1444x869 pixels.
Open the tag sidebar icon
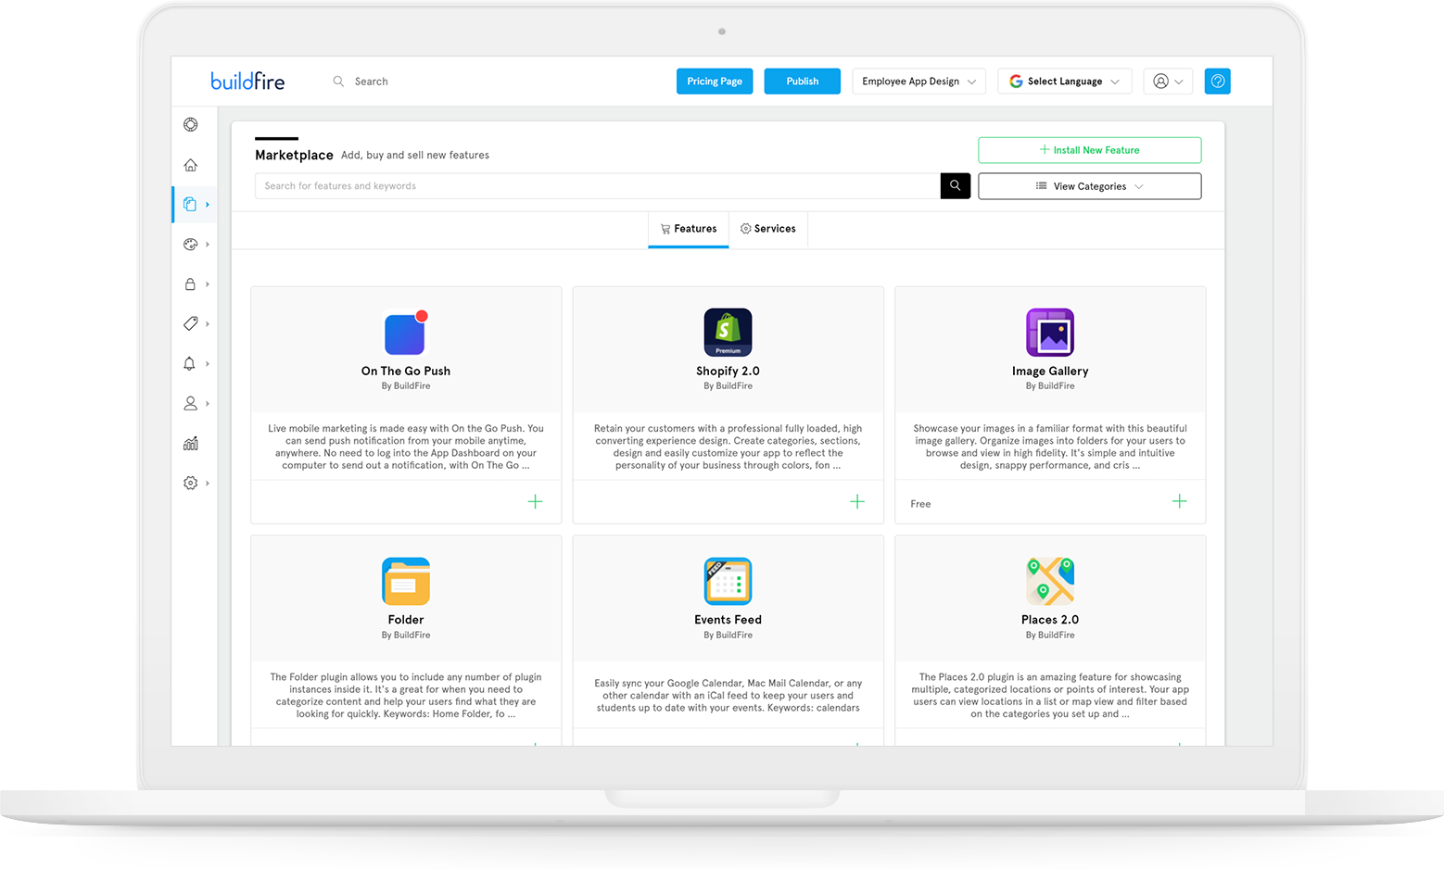click(191, 323)
